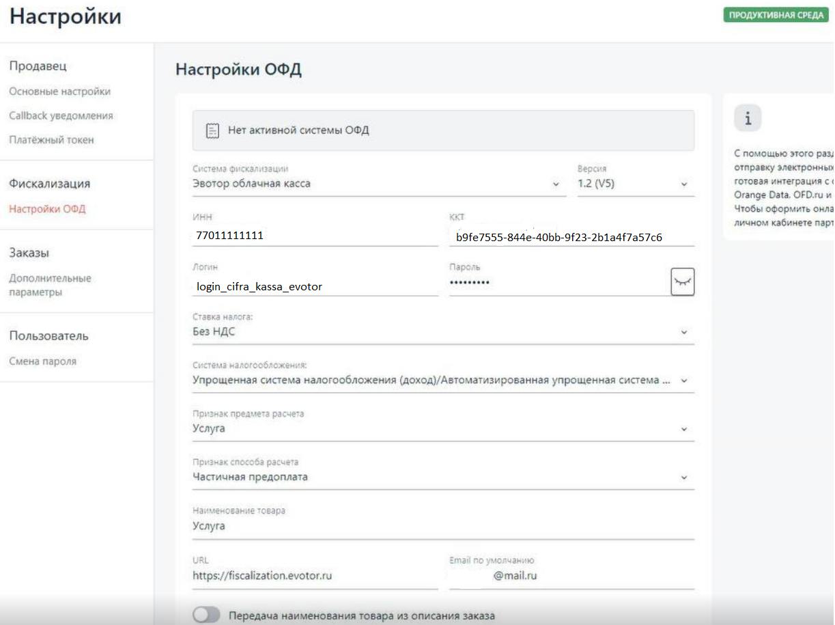
Task: Expand the version 1.2 (V5) dropdown
Action: [635, 184]
